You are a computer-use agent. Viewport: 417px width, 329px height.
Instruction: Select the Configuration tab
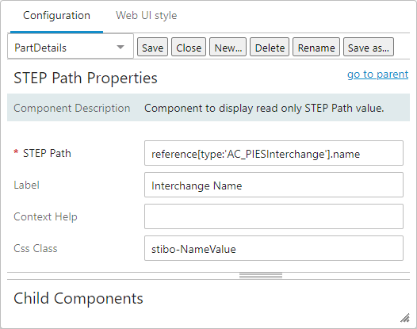click(x=56, y=15)
